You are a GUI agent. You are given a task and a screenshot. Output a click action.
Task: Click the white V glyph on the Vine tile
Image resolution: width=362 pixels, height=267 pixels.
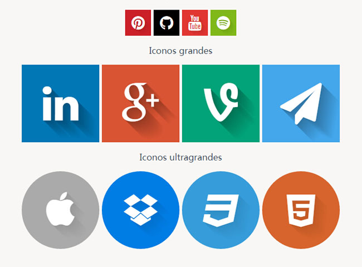[221, 102]
